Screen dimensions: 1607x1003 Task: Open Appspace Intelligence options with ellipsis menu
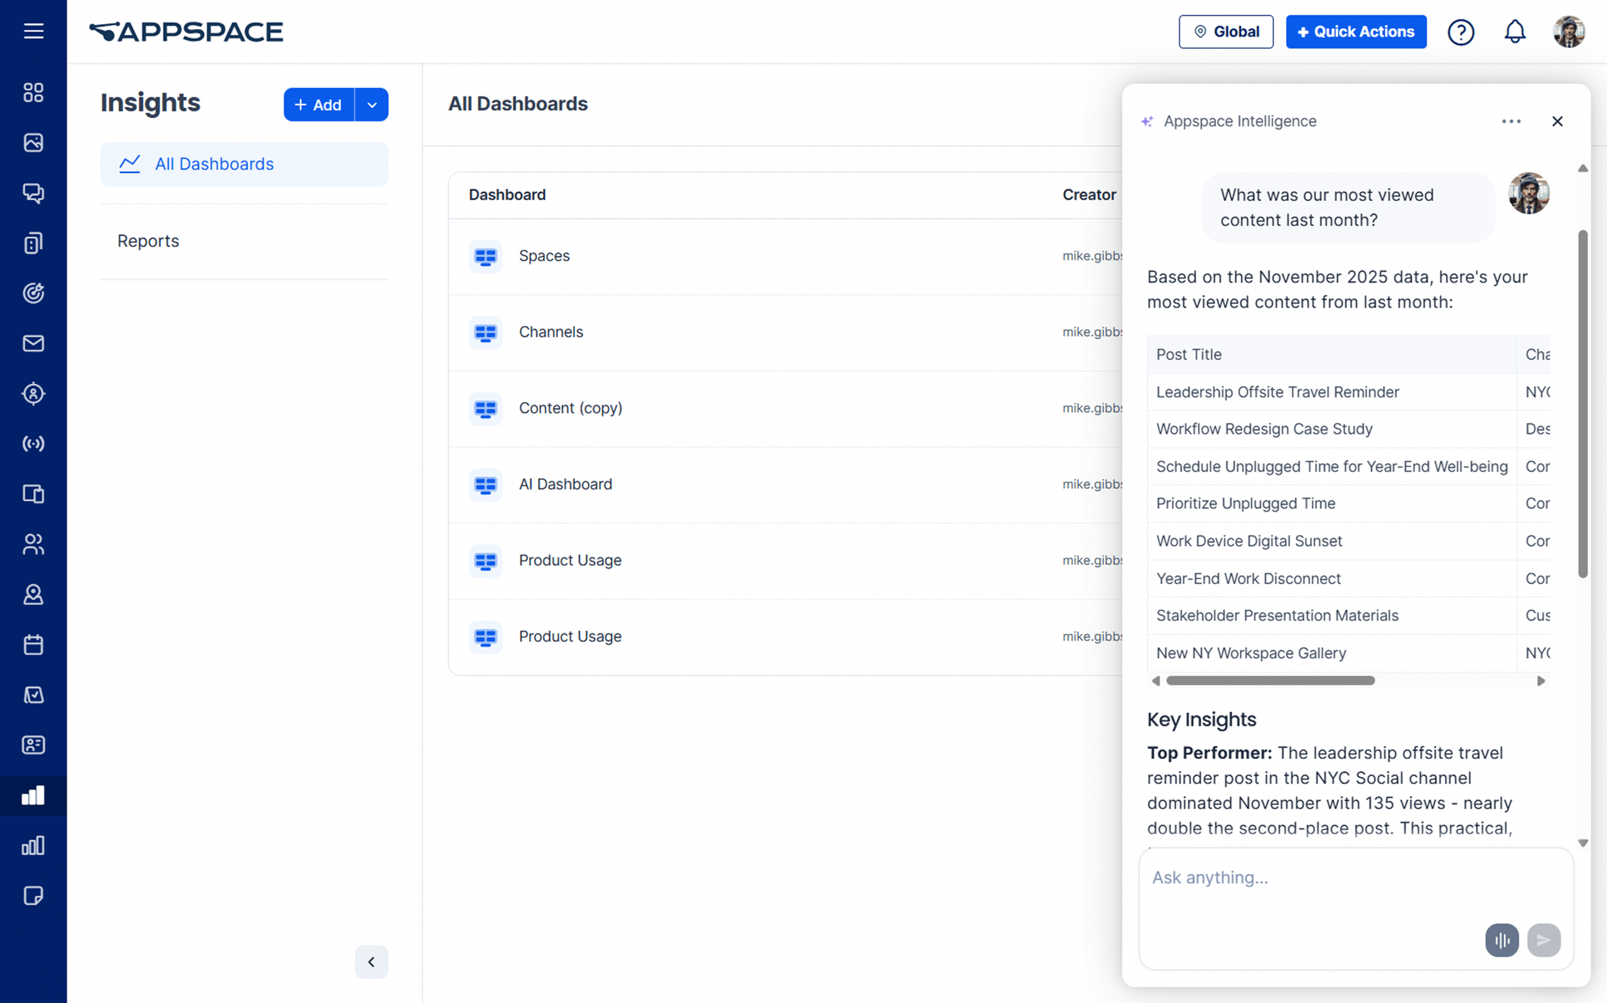1512,120
